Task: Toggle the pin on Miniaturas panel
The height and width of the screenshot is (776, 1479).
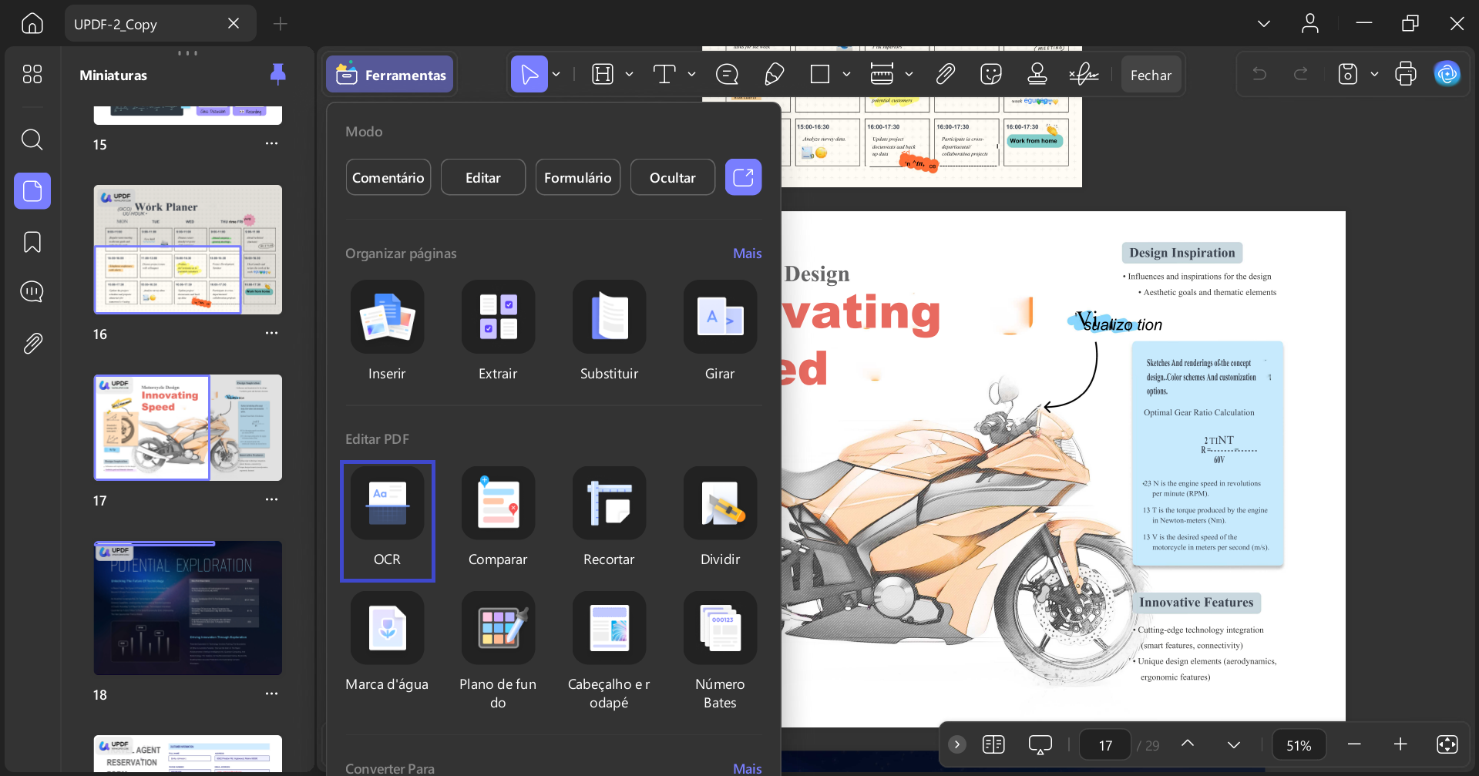Action: click(x=278, y=74)
